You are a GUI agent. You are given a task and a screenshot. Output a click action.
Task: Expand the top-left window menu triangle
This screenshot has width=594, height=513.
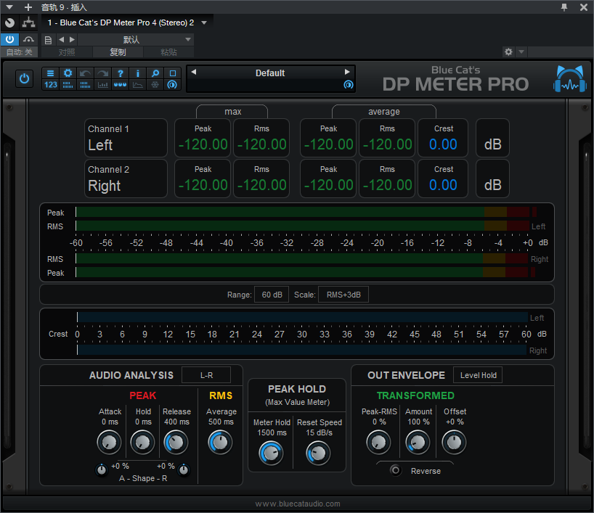(x=9, y=7)
